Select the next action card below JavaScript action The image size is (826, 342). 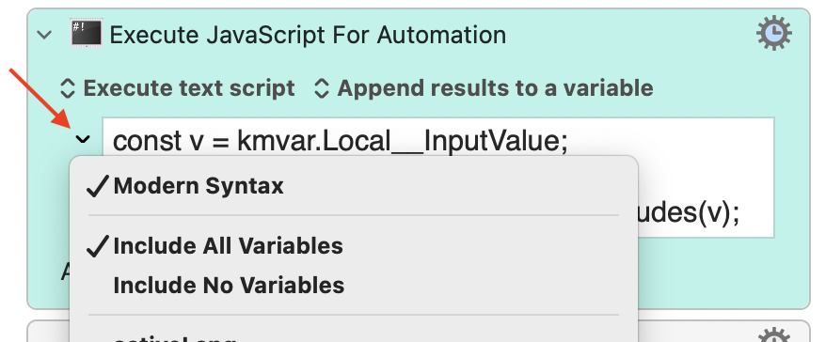pyautogui.click(x=419, y=332)
